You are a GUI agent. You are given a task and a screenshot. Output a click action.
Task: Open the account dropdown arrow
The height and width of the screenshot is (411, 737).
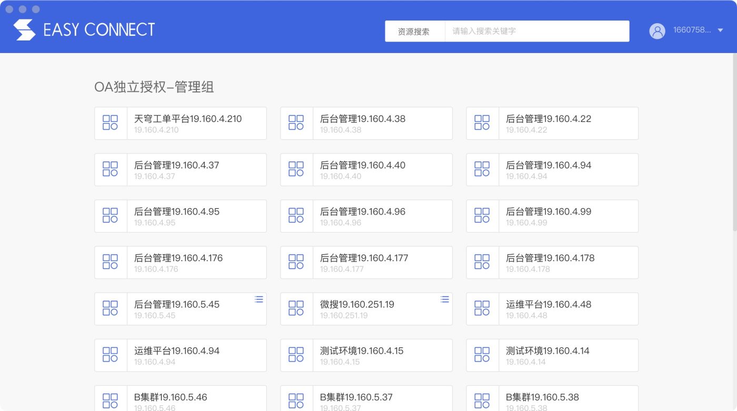(721, 30)
